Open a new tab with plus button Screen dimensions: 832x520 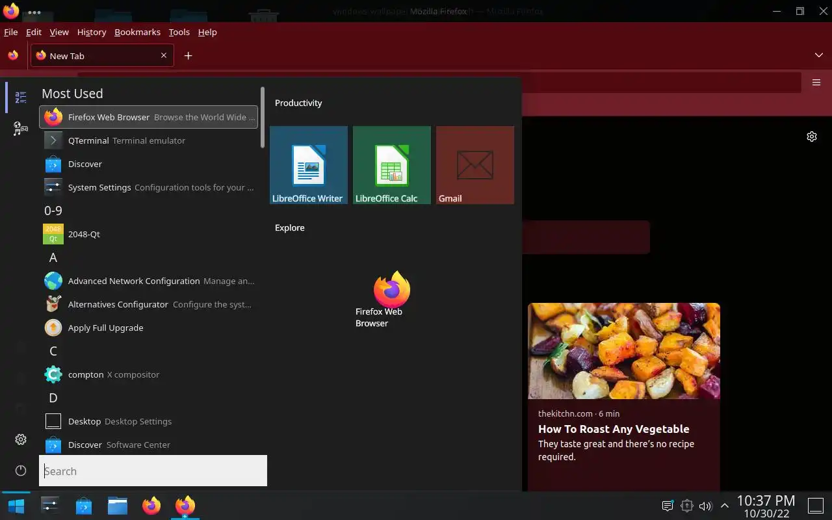188,56
